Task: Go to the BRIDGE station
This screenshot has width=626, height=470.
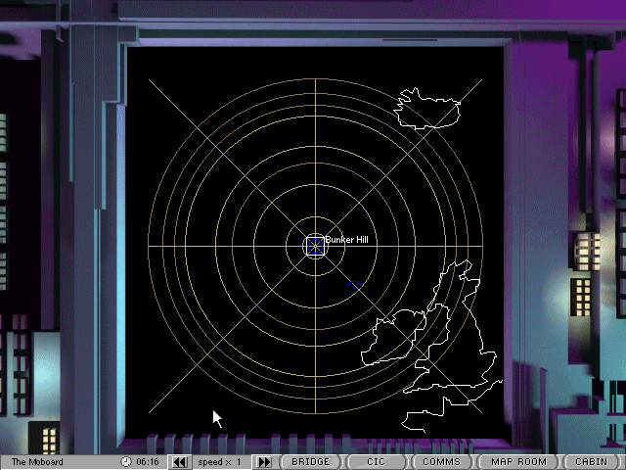Action: click(311, 462)
